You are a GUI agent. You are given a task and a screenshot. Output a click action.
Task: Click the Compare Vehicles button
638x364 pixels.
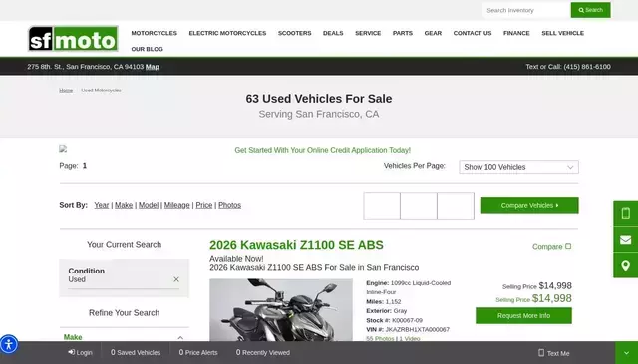[x=529, y=205]
